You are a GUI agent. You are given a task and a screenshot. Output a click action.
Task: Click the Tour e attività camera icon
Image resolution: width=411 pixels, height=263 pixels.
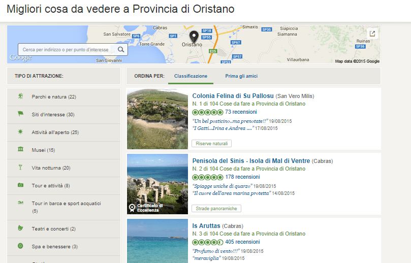coord(20,185)
